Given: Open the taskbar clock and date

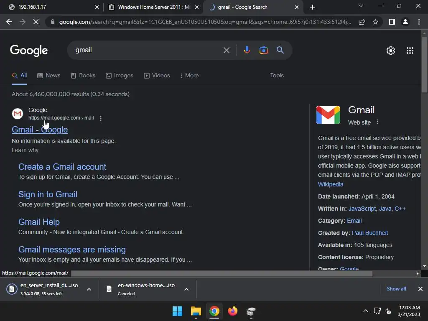Looking at the screenshot, I should [x=409, y=311].
